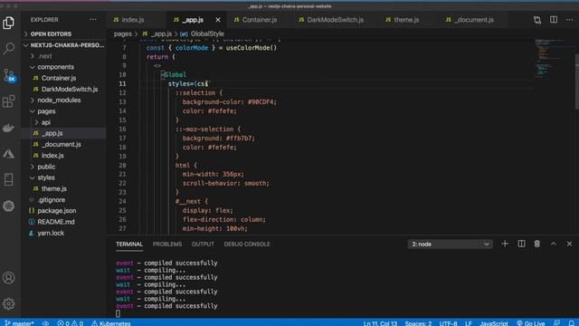
Task: Click 'Ln 11, Col 13' cursor position
Action: point(380,323)
